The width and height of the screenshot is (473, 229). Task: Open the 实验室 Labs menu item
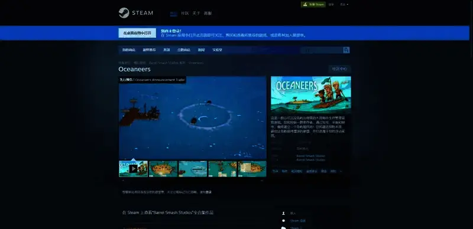coord(217,50)
